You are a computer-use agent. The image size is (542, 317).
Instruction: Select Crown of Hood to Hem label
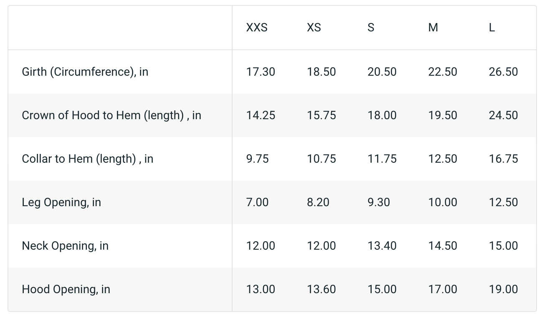pos(111,115)
